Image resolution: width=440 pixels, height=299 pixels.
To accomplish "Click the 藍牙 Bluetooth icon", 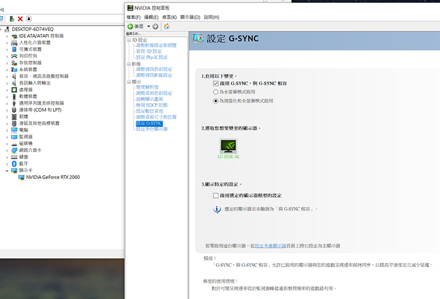I will (x=14, y=164).
